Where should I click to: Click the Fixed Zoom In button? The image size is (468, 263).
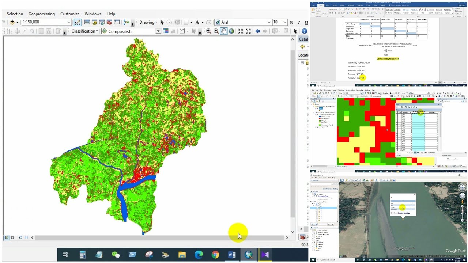[241, 31]
